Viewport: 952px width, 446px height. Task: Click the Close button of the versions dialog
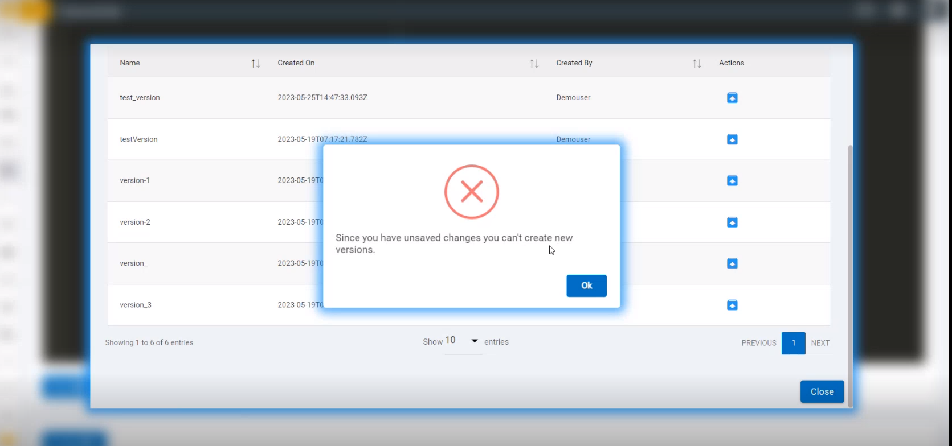pos(822,391)
